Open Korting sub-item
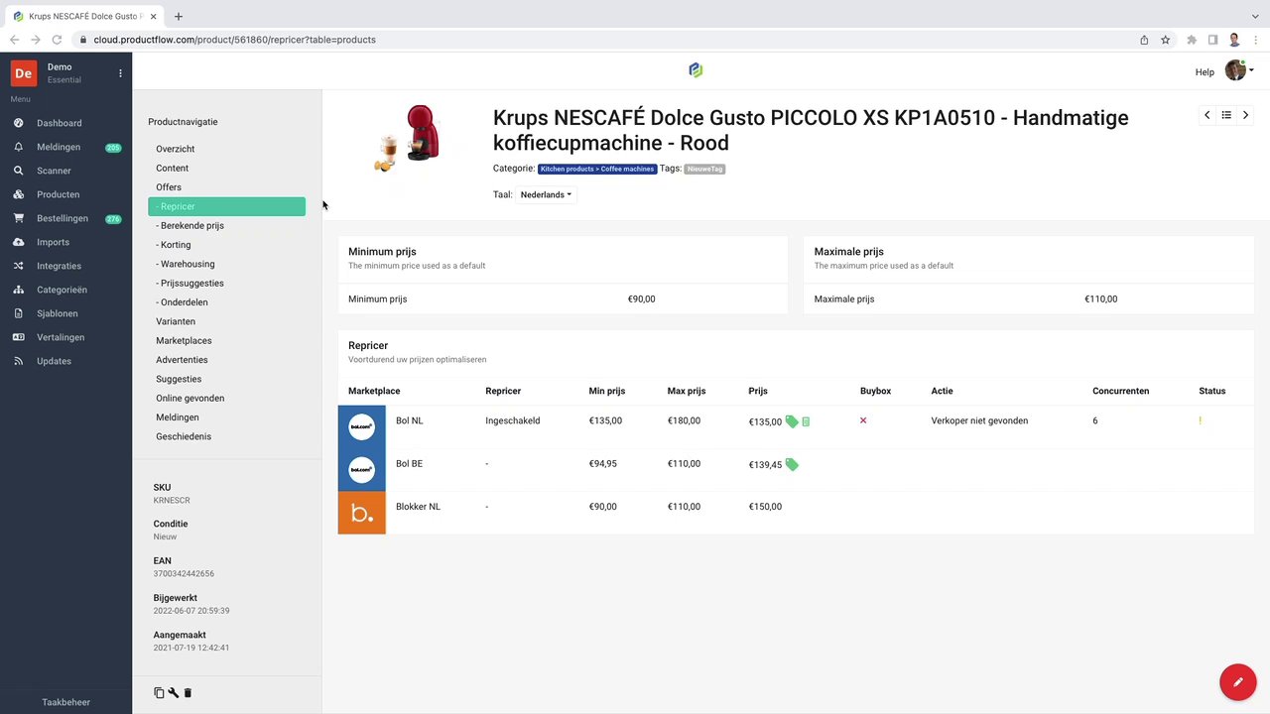1270x714 pixels. pyautogui.click(x=173, y=245)
